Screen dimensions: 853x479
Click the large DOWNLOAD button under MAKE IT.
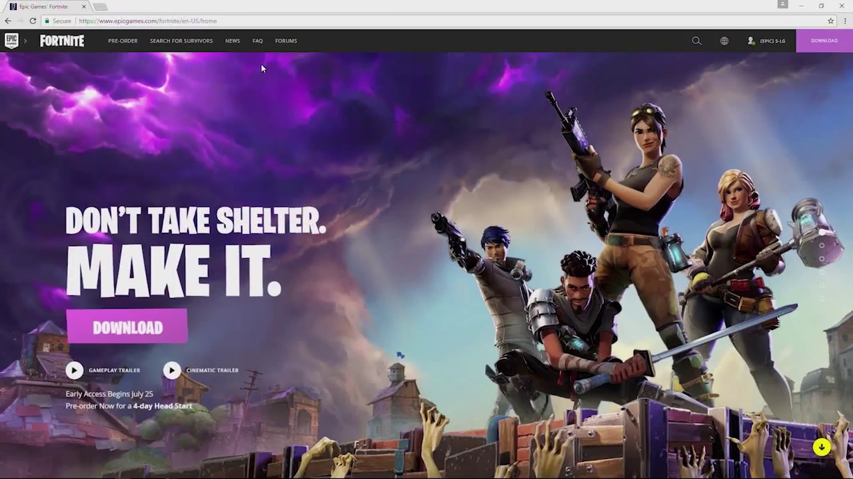pyautogui.click(x=127, y=327)
